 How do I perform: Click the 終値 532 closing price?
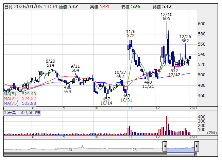tap(162, 7)
